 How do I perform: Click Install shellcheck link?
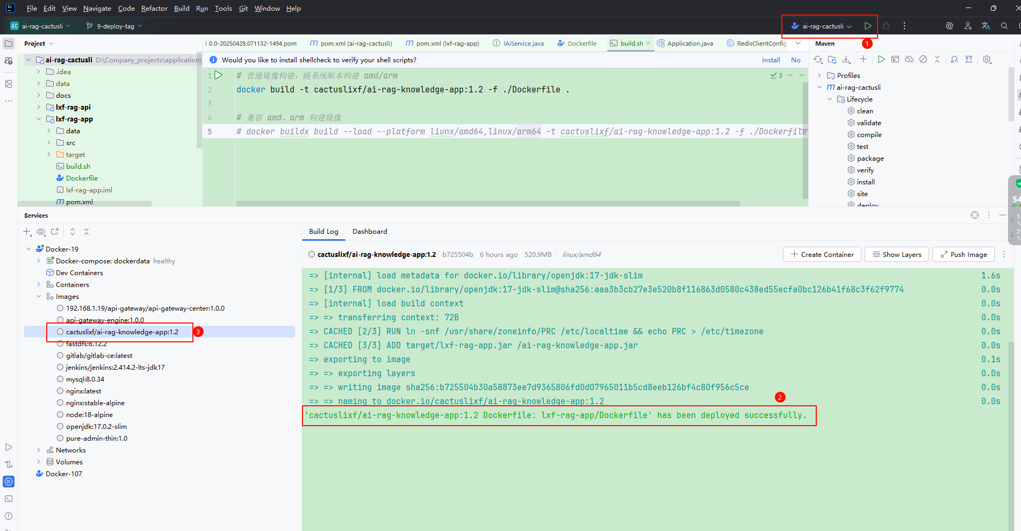click(x=771, y=60)
